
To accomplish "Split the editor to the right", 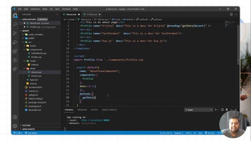I will [231, 14].
